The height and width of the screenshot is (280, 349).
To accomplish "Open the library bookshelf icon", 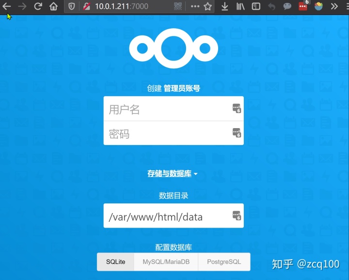I will point(240,6).
